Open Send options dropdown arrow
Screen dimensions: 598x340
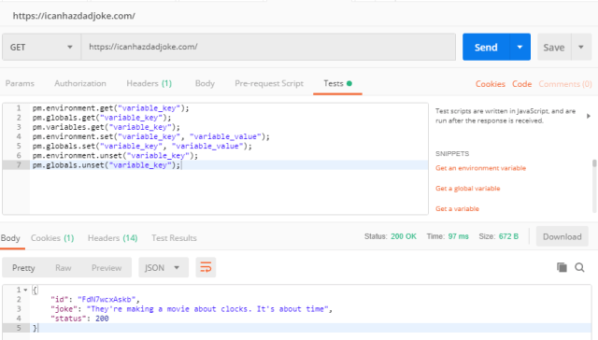(x=520, y=47)
